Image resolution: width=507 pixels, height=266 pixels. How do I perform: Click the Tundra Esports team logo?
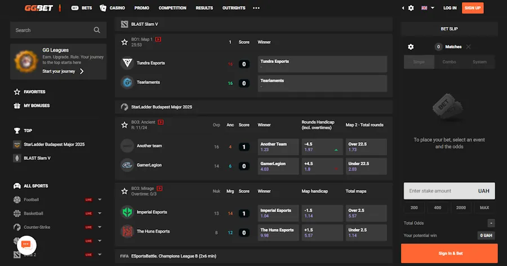pos(127,63)
